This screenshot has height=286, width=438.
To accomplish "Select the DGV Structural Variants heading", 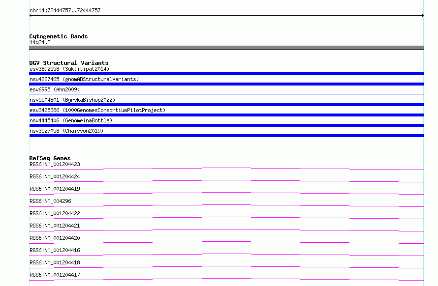I will [x=69, y=63].
